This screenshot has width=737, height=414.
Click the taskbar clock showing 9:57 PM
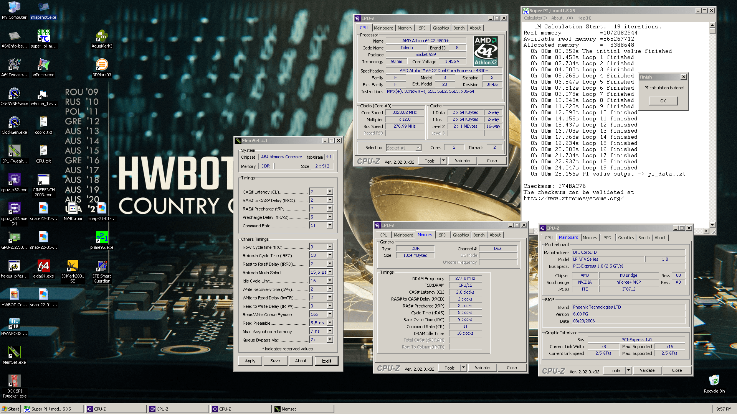pos(724,409)
